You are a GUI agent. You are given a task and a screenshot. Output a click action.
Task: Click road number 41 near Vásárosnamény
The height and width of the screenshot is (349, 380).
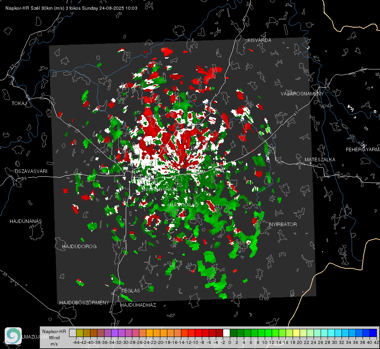tap(295, 113)
